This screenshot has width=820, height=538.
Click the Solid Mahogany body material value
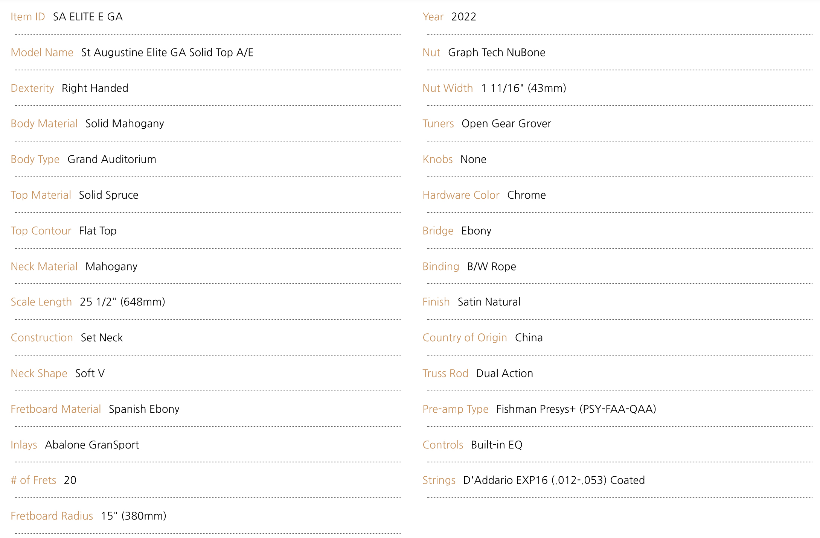coord(125,123)
